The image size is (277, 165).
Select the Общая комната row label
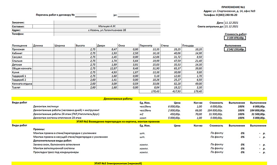tap(22, 68)
